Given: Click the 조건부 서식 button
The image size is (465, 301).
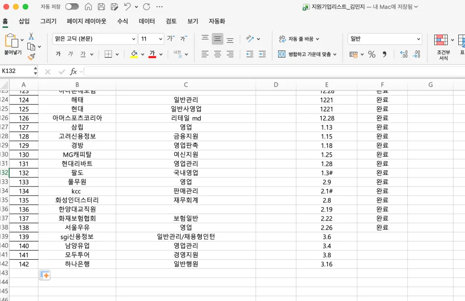Looking at the screenshot, I should click(443, 47).
